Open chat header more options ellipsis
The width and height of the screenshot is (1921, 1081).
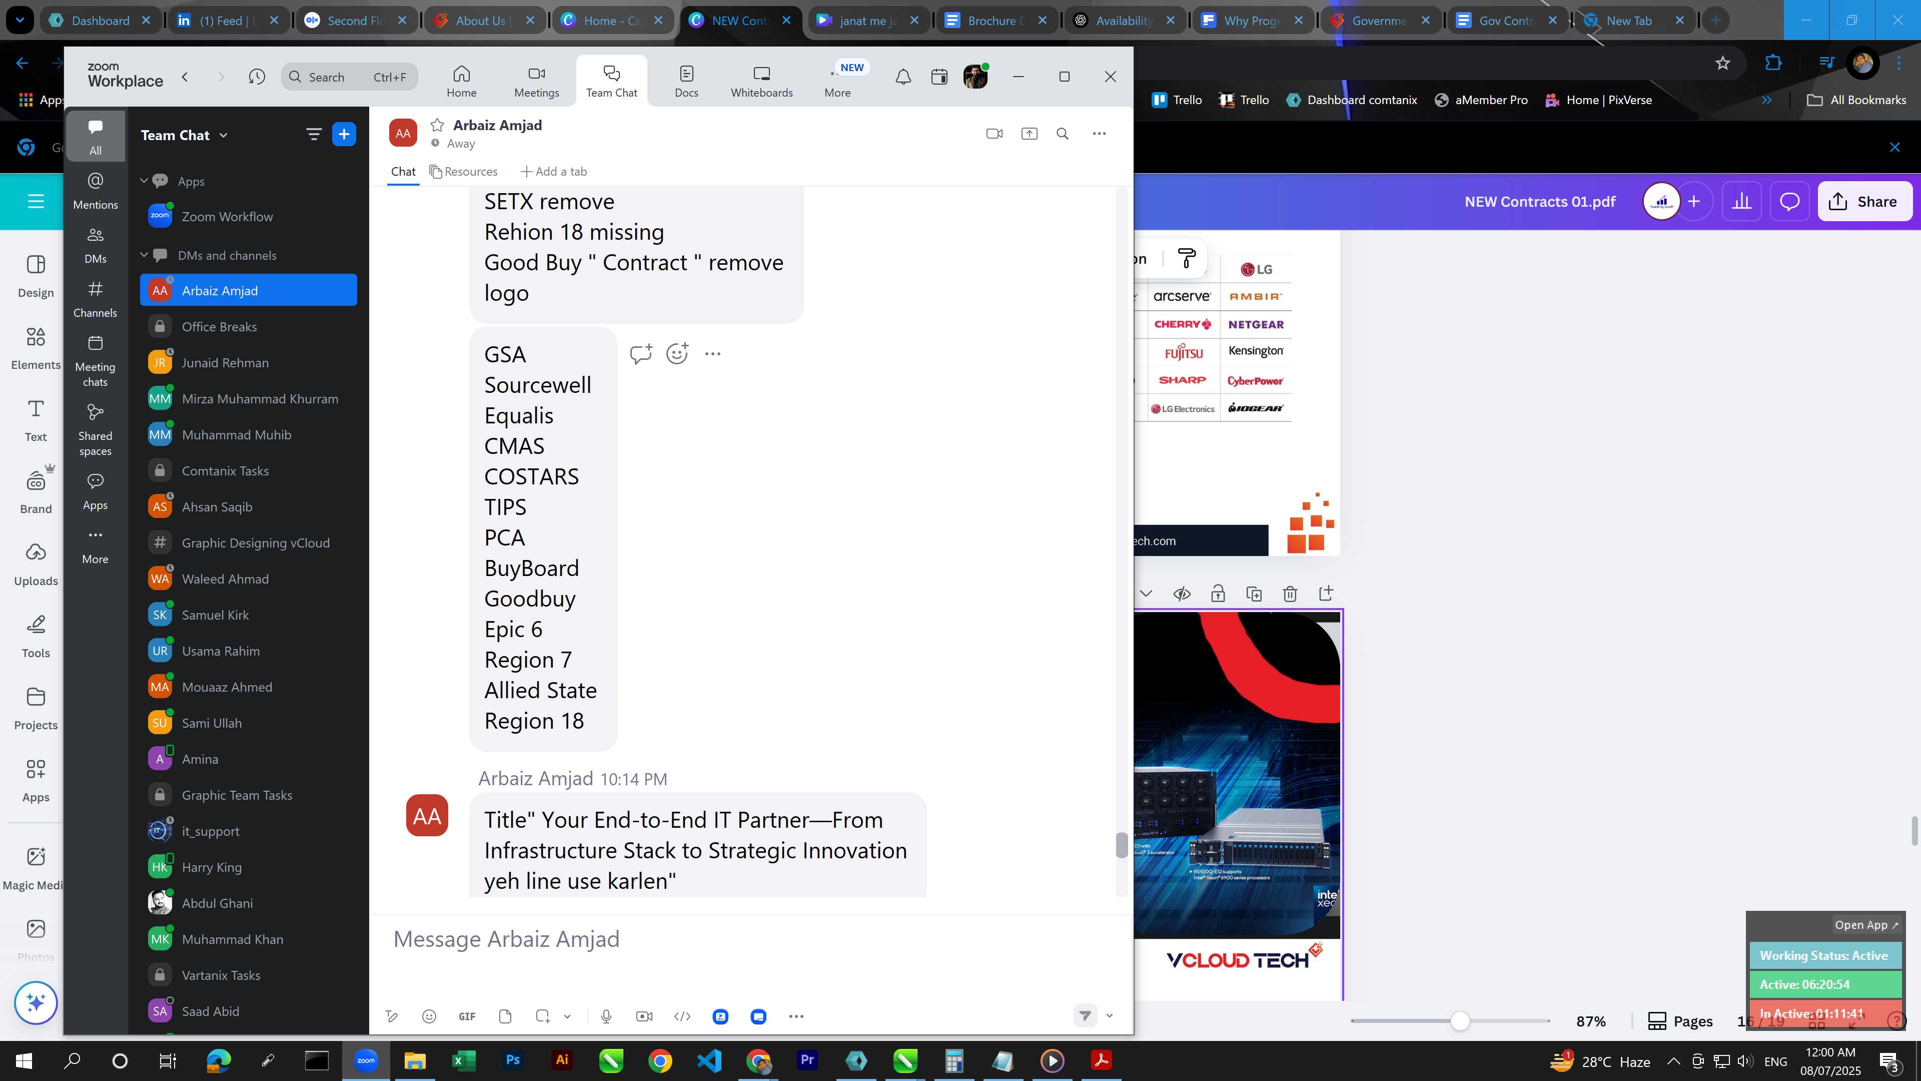click(x=1099, y=134)
